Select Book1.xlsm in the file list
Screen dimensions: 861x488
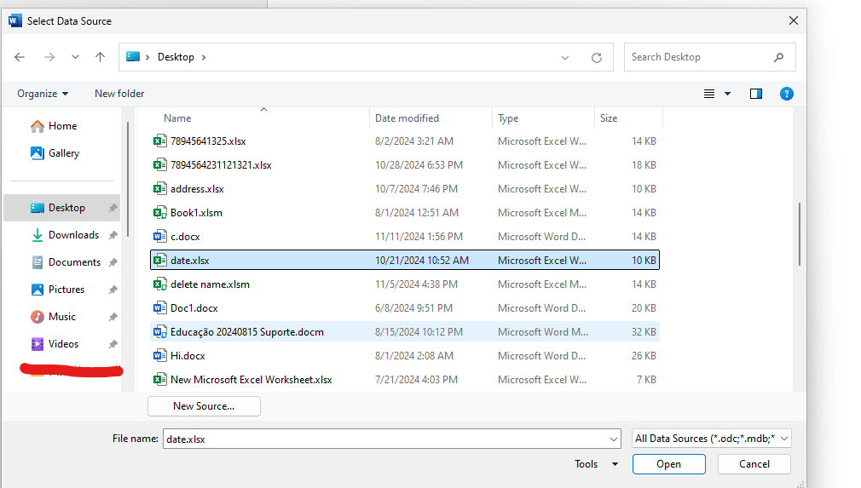click(405, 213)
